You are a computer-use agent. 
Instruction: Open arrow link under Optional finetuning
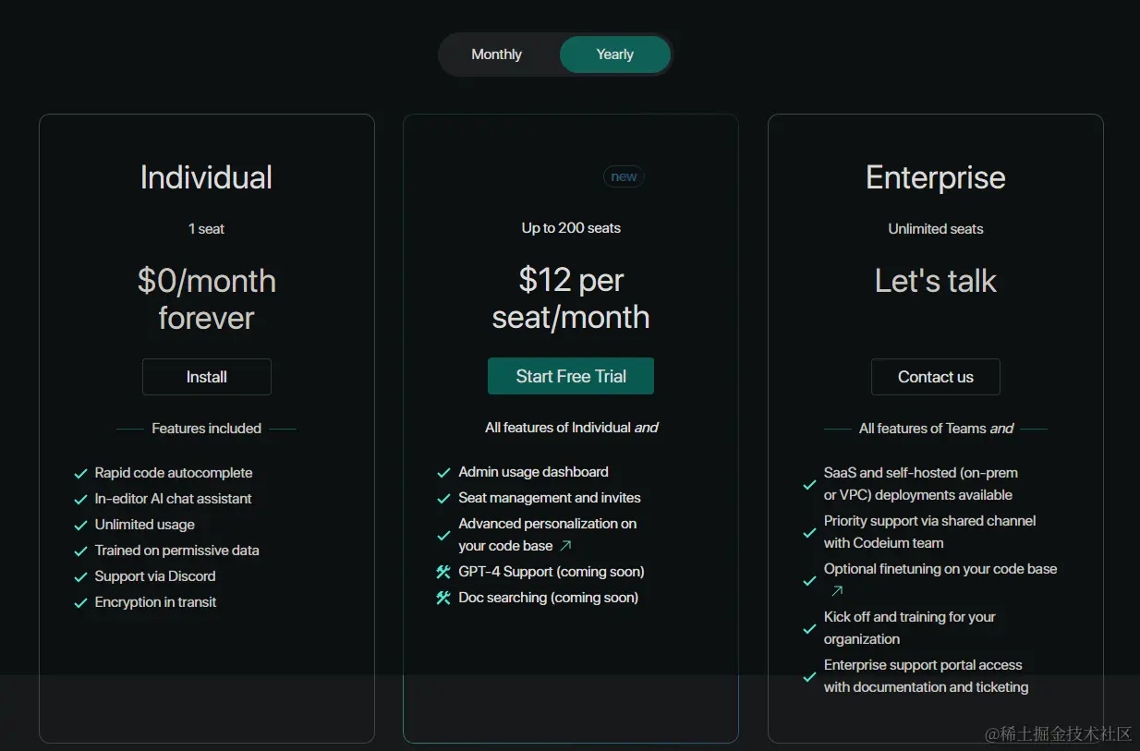click(837, 591)
